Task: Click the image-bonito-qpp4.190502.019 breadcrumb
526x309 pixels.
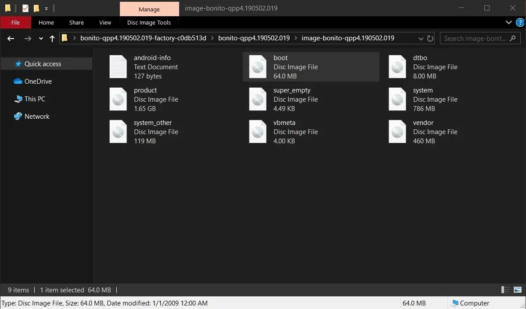Action: pyautogui.click(x=348, y=38)
